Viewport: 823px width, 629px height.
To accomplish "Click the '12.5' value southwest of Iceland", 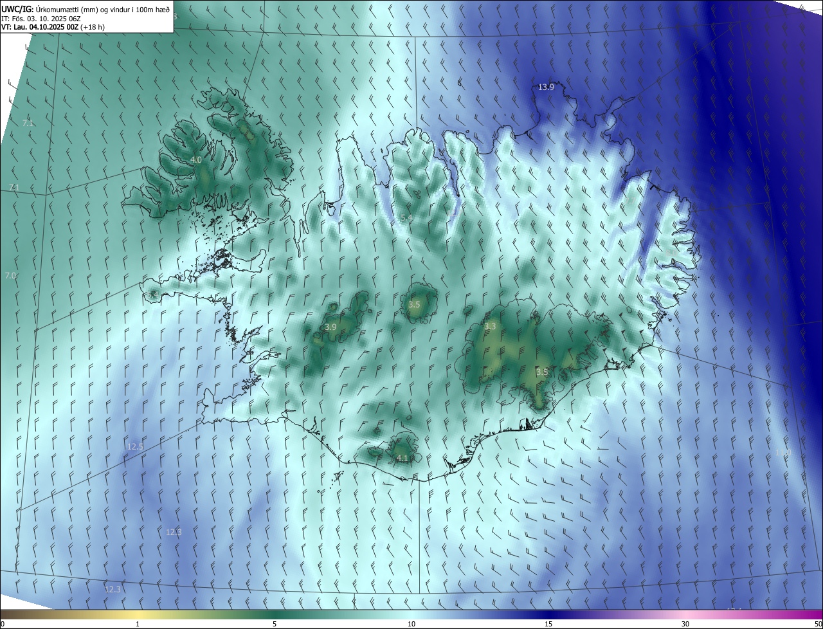I will 135,446.
